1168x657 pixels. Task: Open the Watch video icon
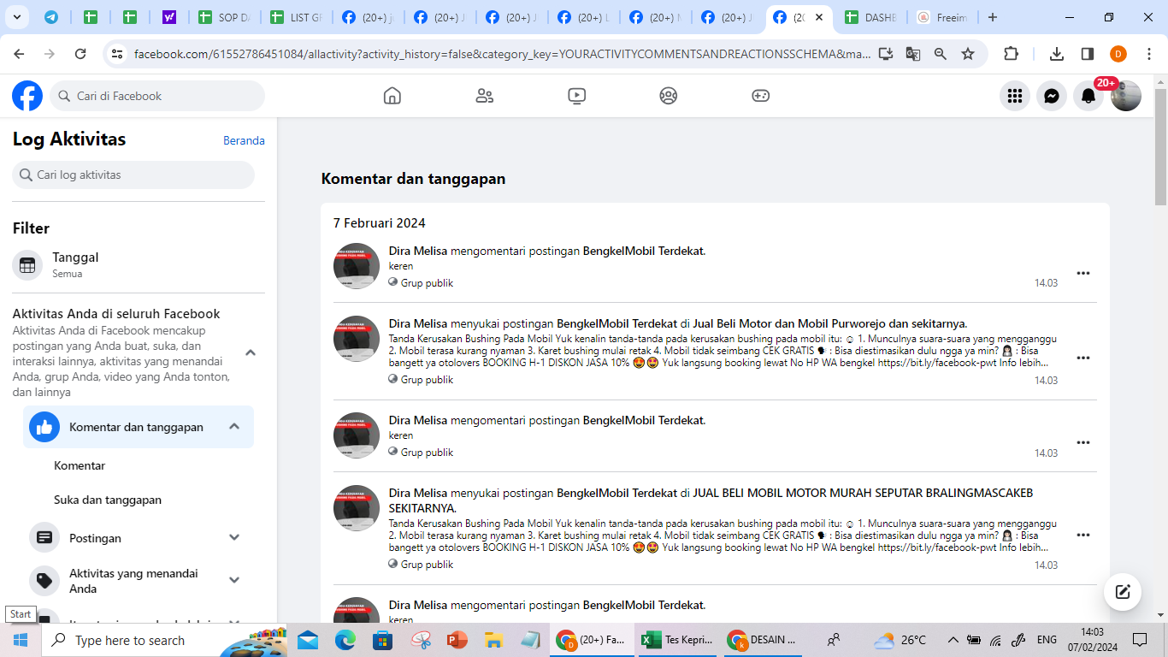(x=577, y=96)
